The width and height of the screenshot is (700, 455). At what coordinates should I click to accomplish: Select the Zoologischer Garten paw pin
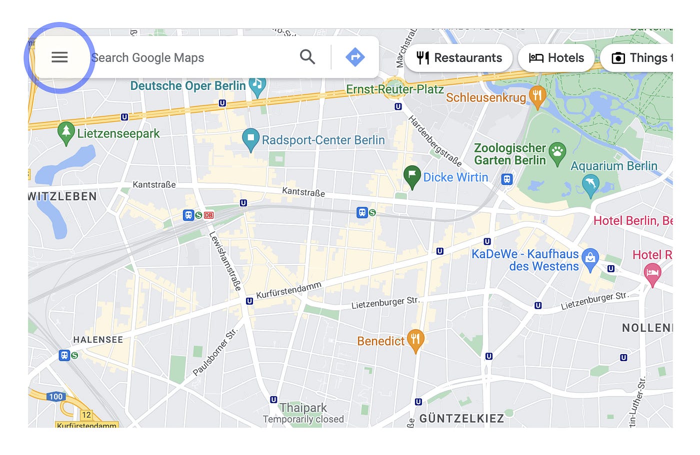pyautogui.click(x=557, y=154)
